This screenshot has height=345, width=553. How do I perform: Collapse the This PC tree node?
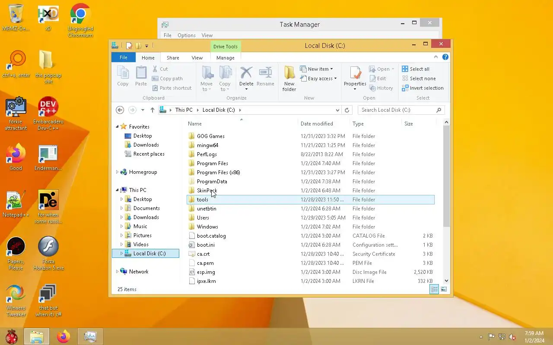117,190
